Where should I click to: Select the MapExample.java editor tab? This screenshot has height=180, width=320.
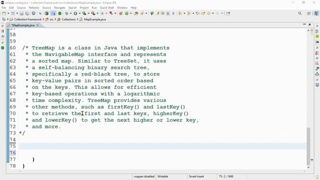pos(23,25)
